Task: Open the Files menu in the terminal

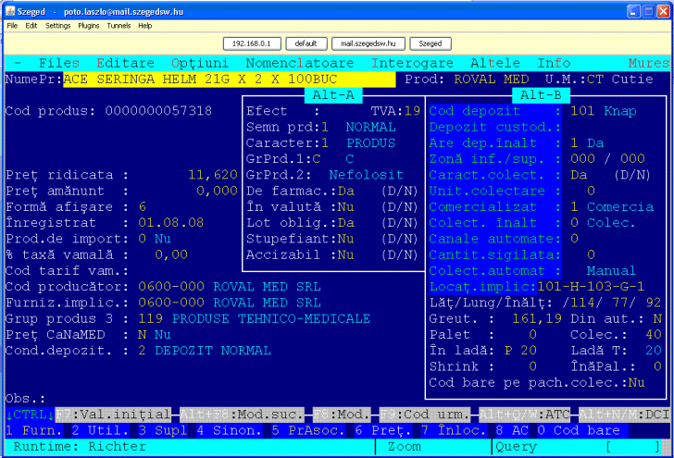Action: (x=59, y=63)
